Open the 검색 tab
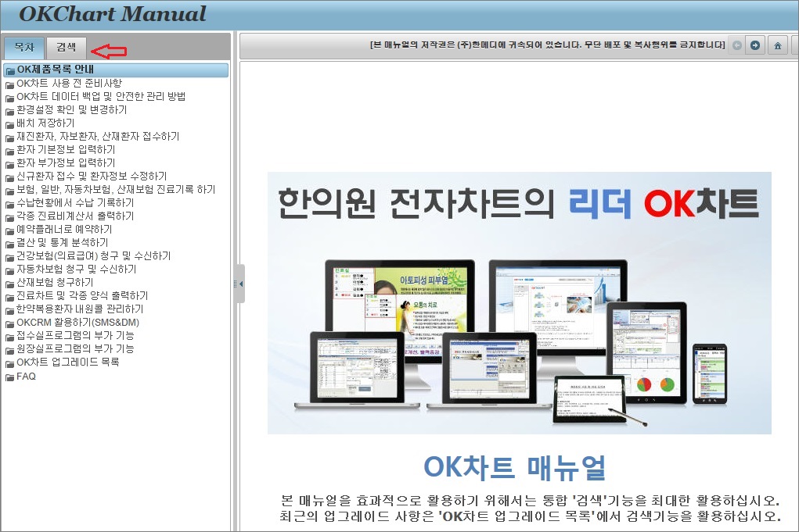Viewport: 799px width, 532px height. (67, 48)
